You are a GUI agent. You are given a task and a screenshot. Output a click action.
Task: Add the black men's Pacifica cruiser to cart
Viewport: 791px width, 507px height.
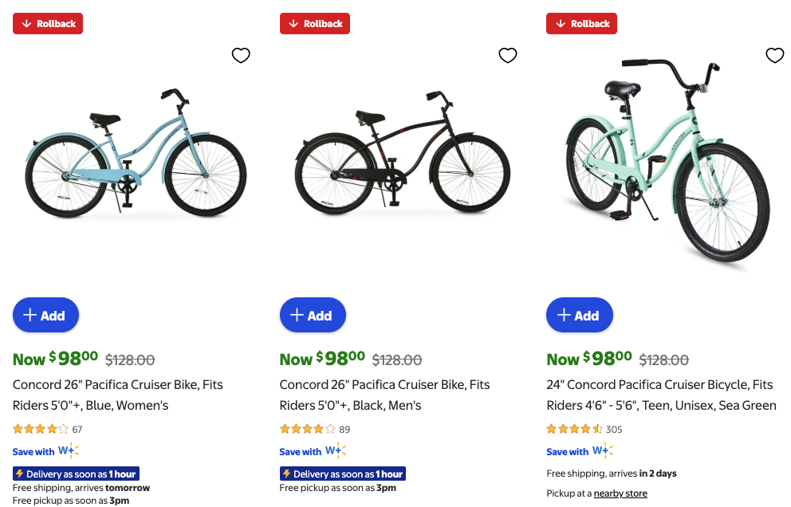(x=313, y=315)
